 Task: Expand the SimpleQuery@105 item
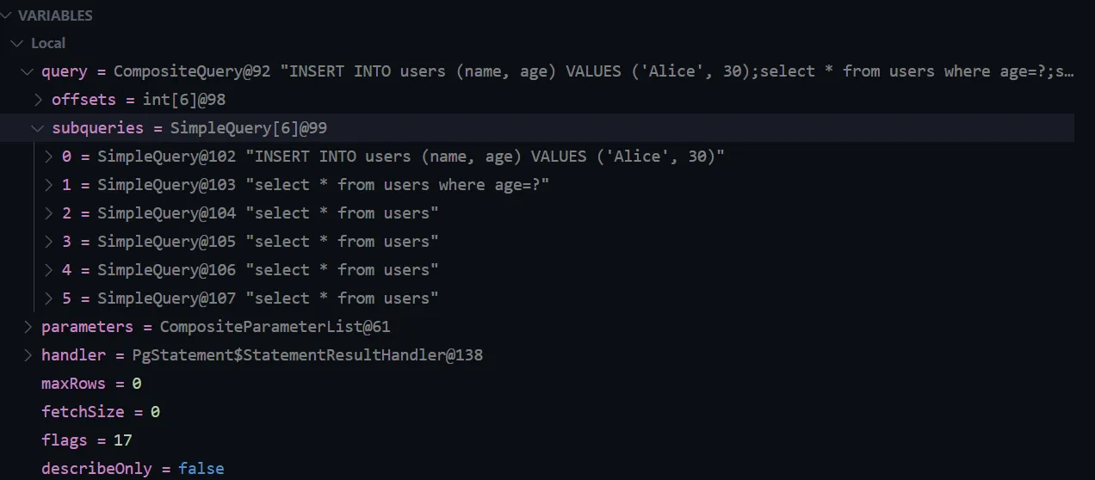(49, 242)
